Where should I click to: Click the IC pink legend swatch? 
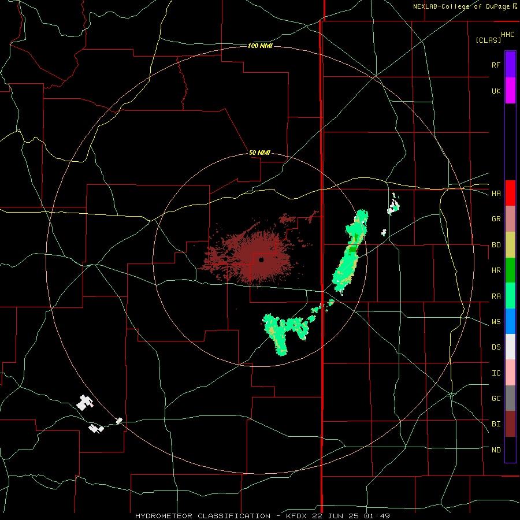510,373
